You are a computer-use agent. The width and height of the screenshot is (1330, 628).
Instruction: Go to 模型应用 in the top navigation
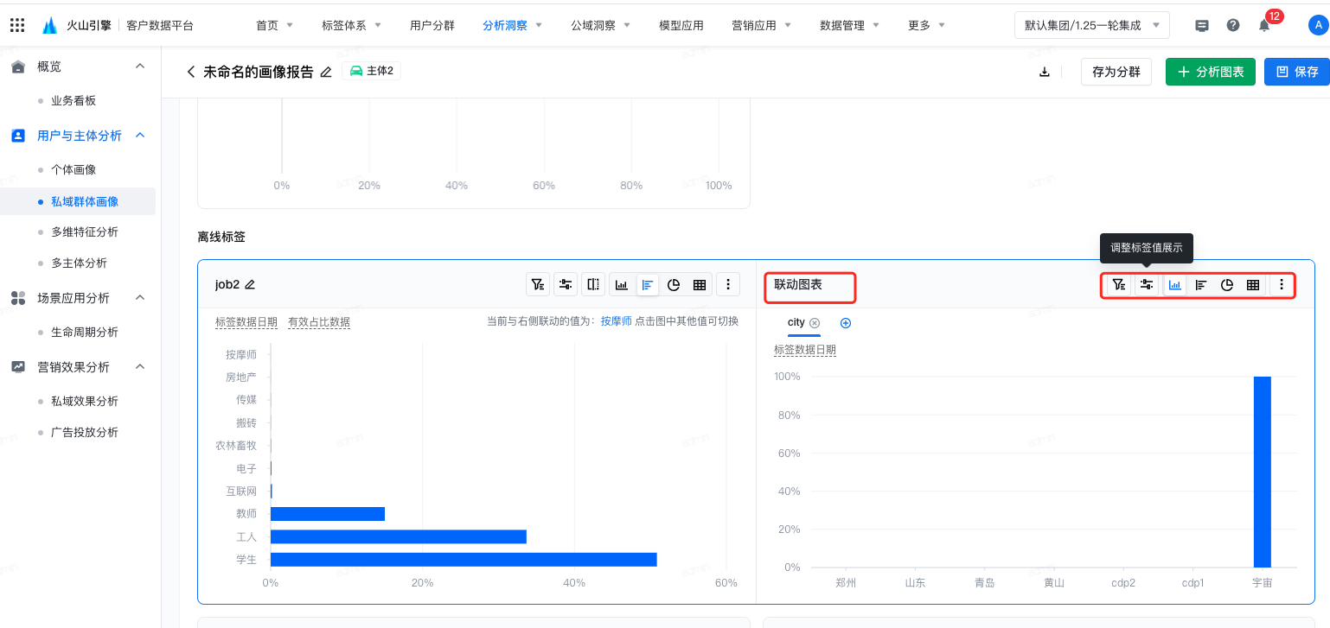point(681,25)
